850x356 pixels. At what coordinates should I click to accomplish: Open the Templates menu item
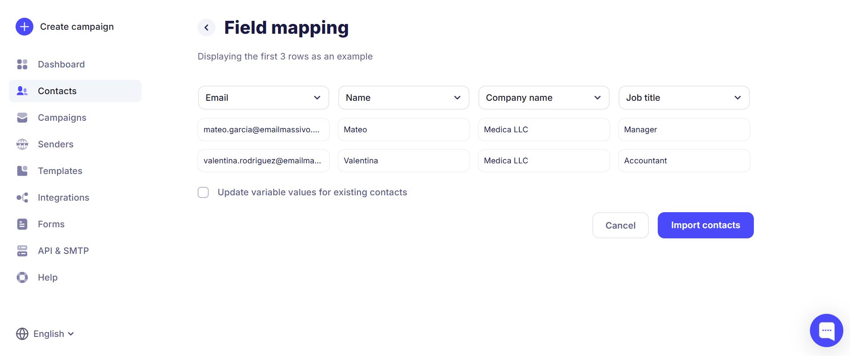pyautogui.click(x=60, y=171)
